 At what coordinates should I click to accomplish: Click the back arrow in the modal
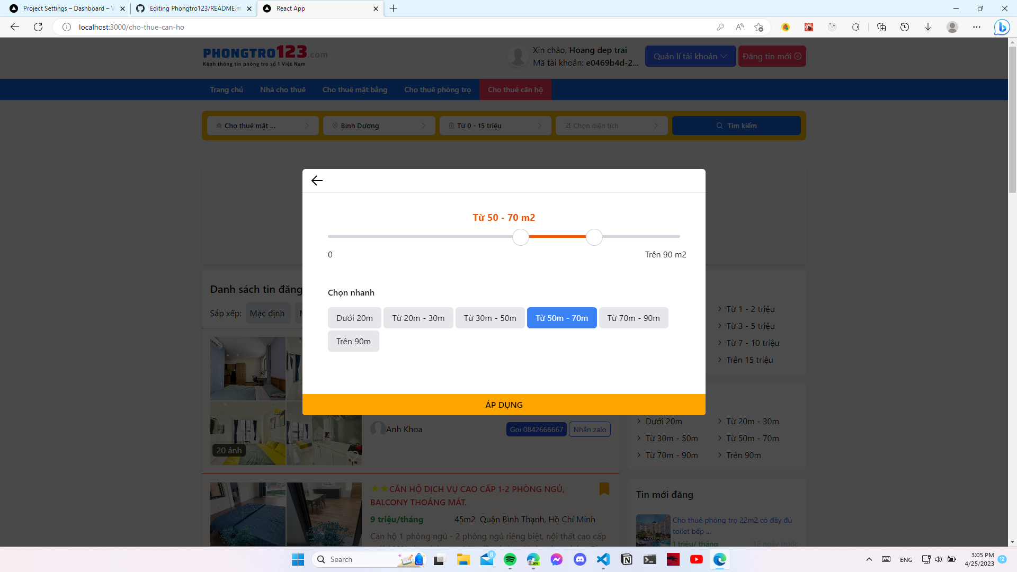[x=317, y=181]
